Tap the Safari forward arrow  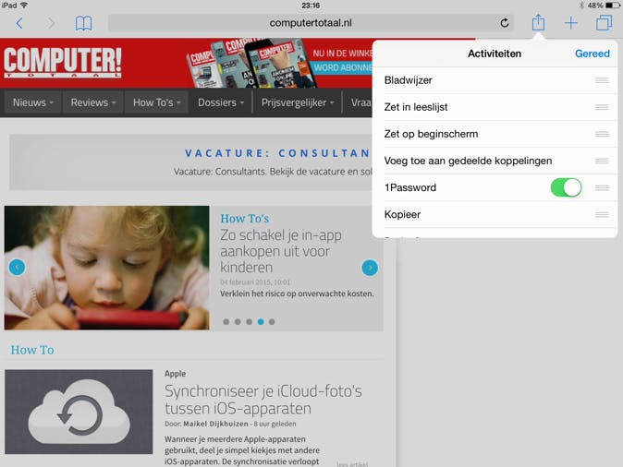point(51,23)
